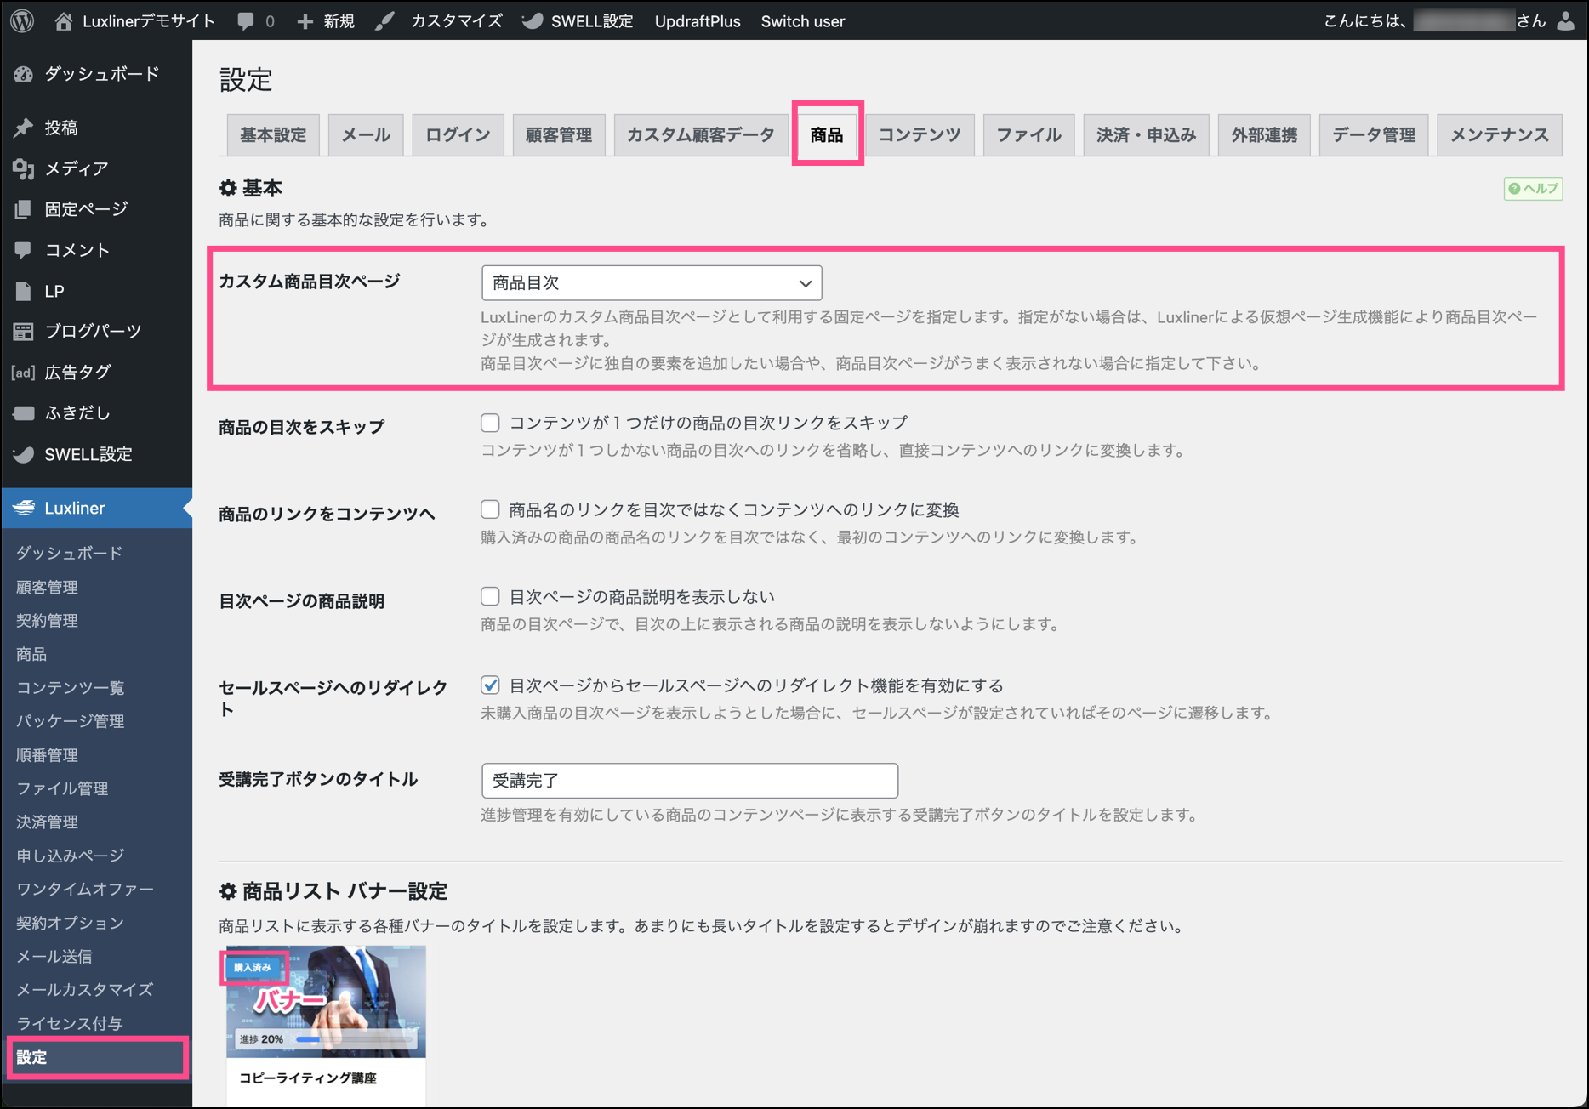The height and width of the screenshot is (1109, 1589).
Task: Click the ブログパーツ icon in sidebar
Action: coord(24,332)
